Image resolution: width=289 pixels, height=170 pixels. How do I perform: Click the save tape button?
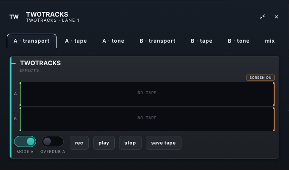pos(164,143)
